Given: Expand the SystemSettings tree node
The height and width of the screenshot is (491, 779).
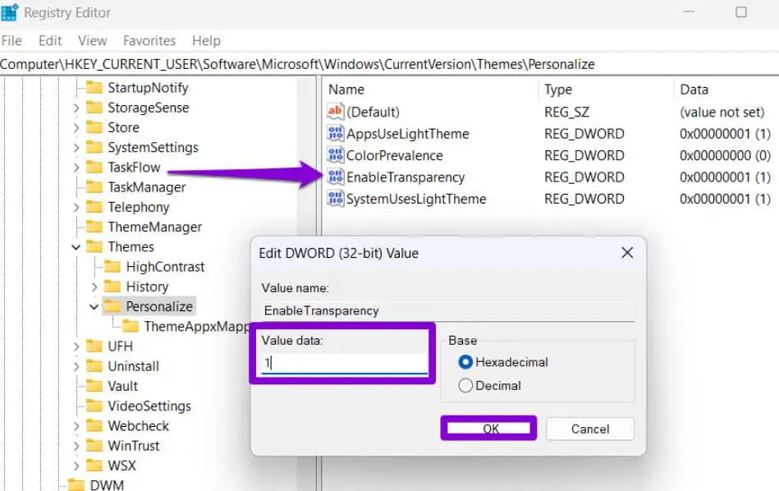Looking at the screenshot, I should coord(76,148).
